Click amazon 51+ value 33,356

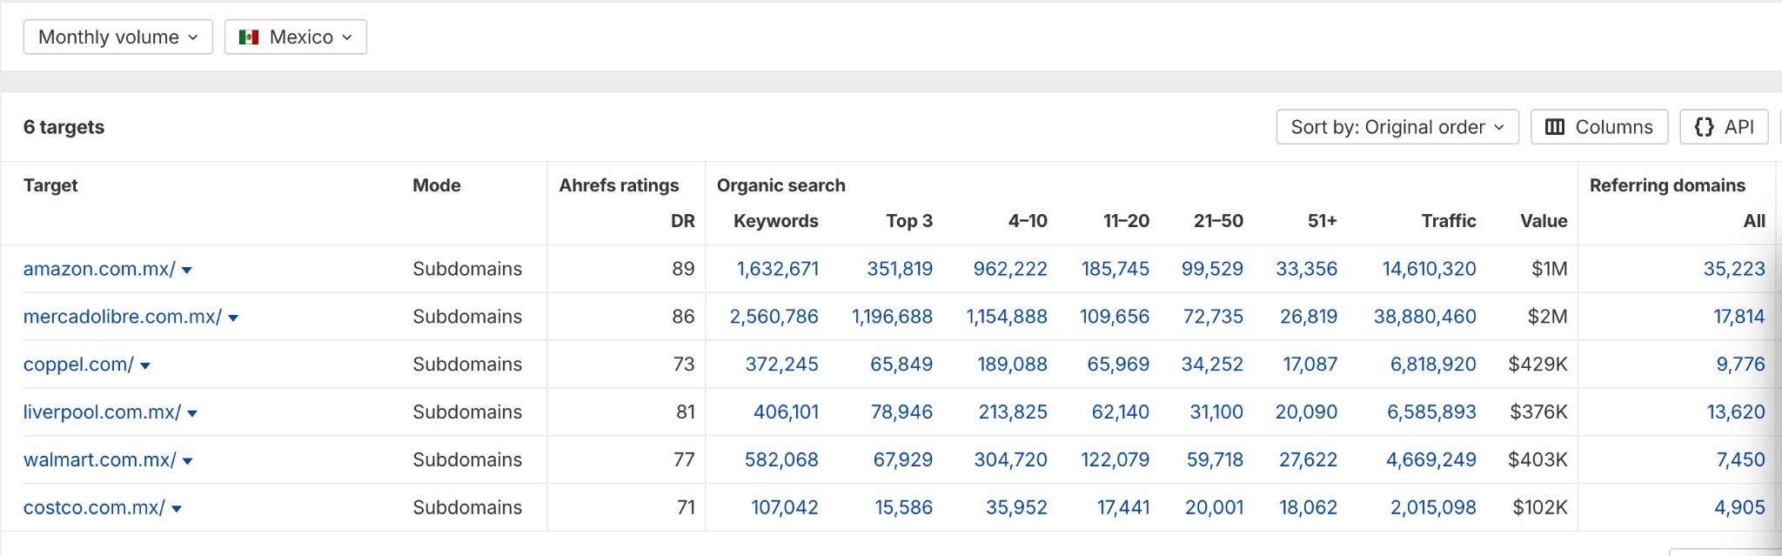point(1307,269)
